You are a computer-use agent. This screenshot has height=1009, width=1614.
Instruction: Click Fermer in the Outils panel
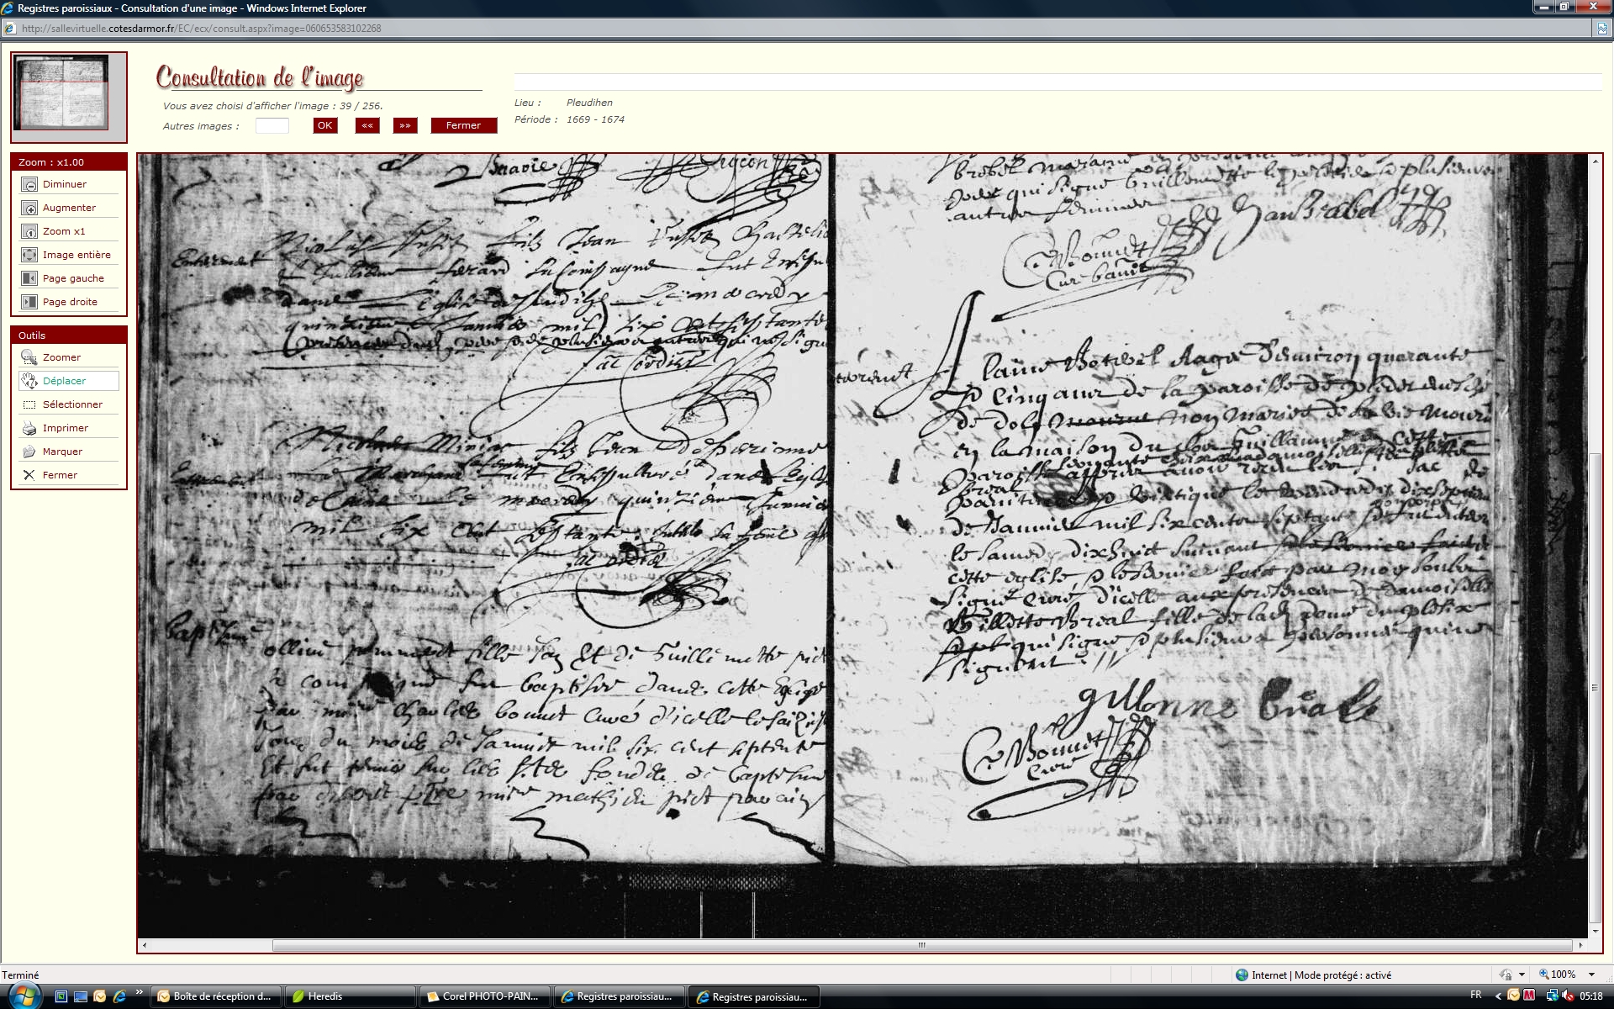coord(29,475)
